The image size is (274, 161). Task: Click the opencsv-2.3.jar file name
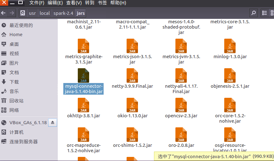tap(181, 116)
